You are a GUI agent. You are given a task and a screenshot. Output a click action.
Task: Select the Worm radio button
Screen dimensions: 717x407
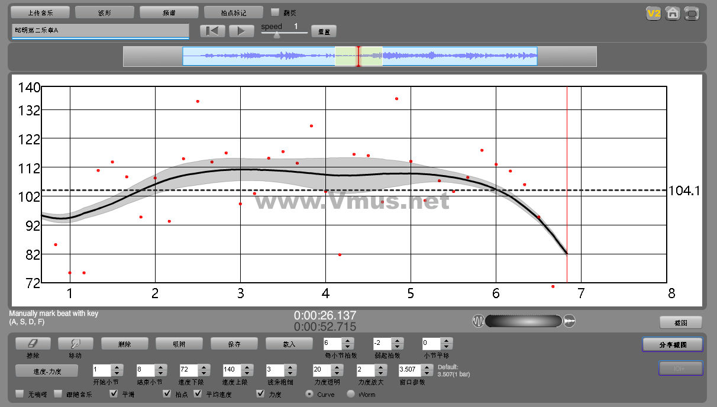pos(351,394)
